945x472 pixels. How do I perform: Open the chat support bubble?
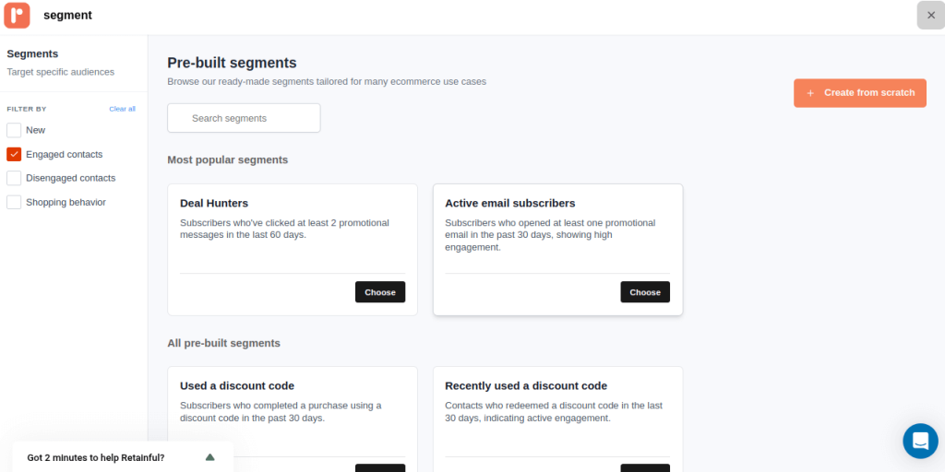920,441
